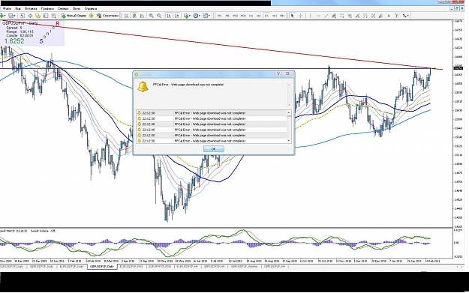Click the 1.6252 price label

[x=14, y=41]
